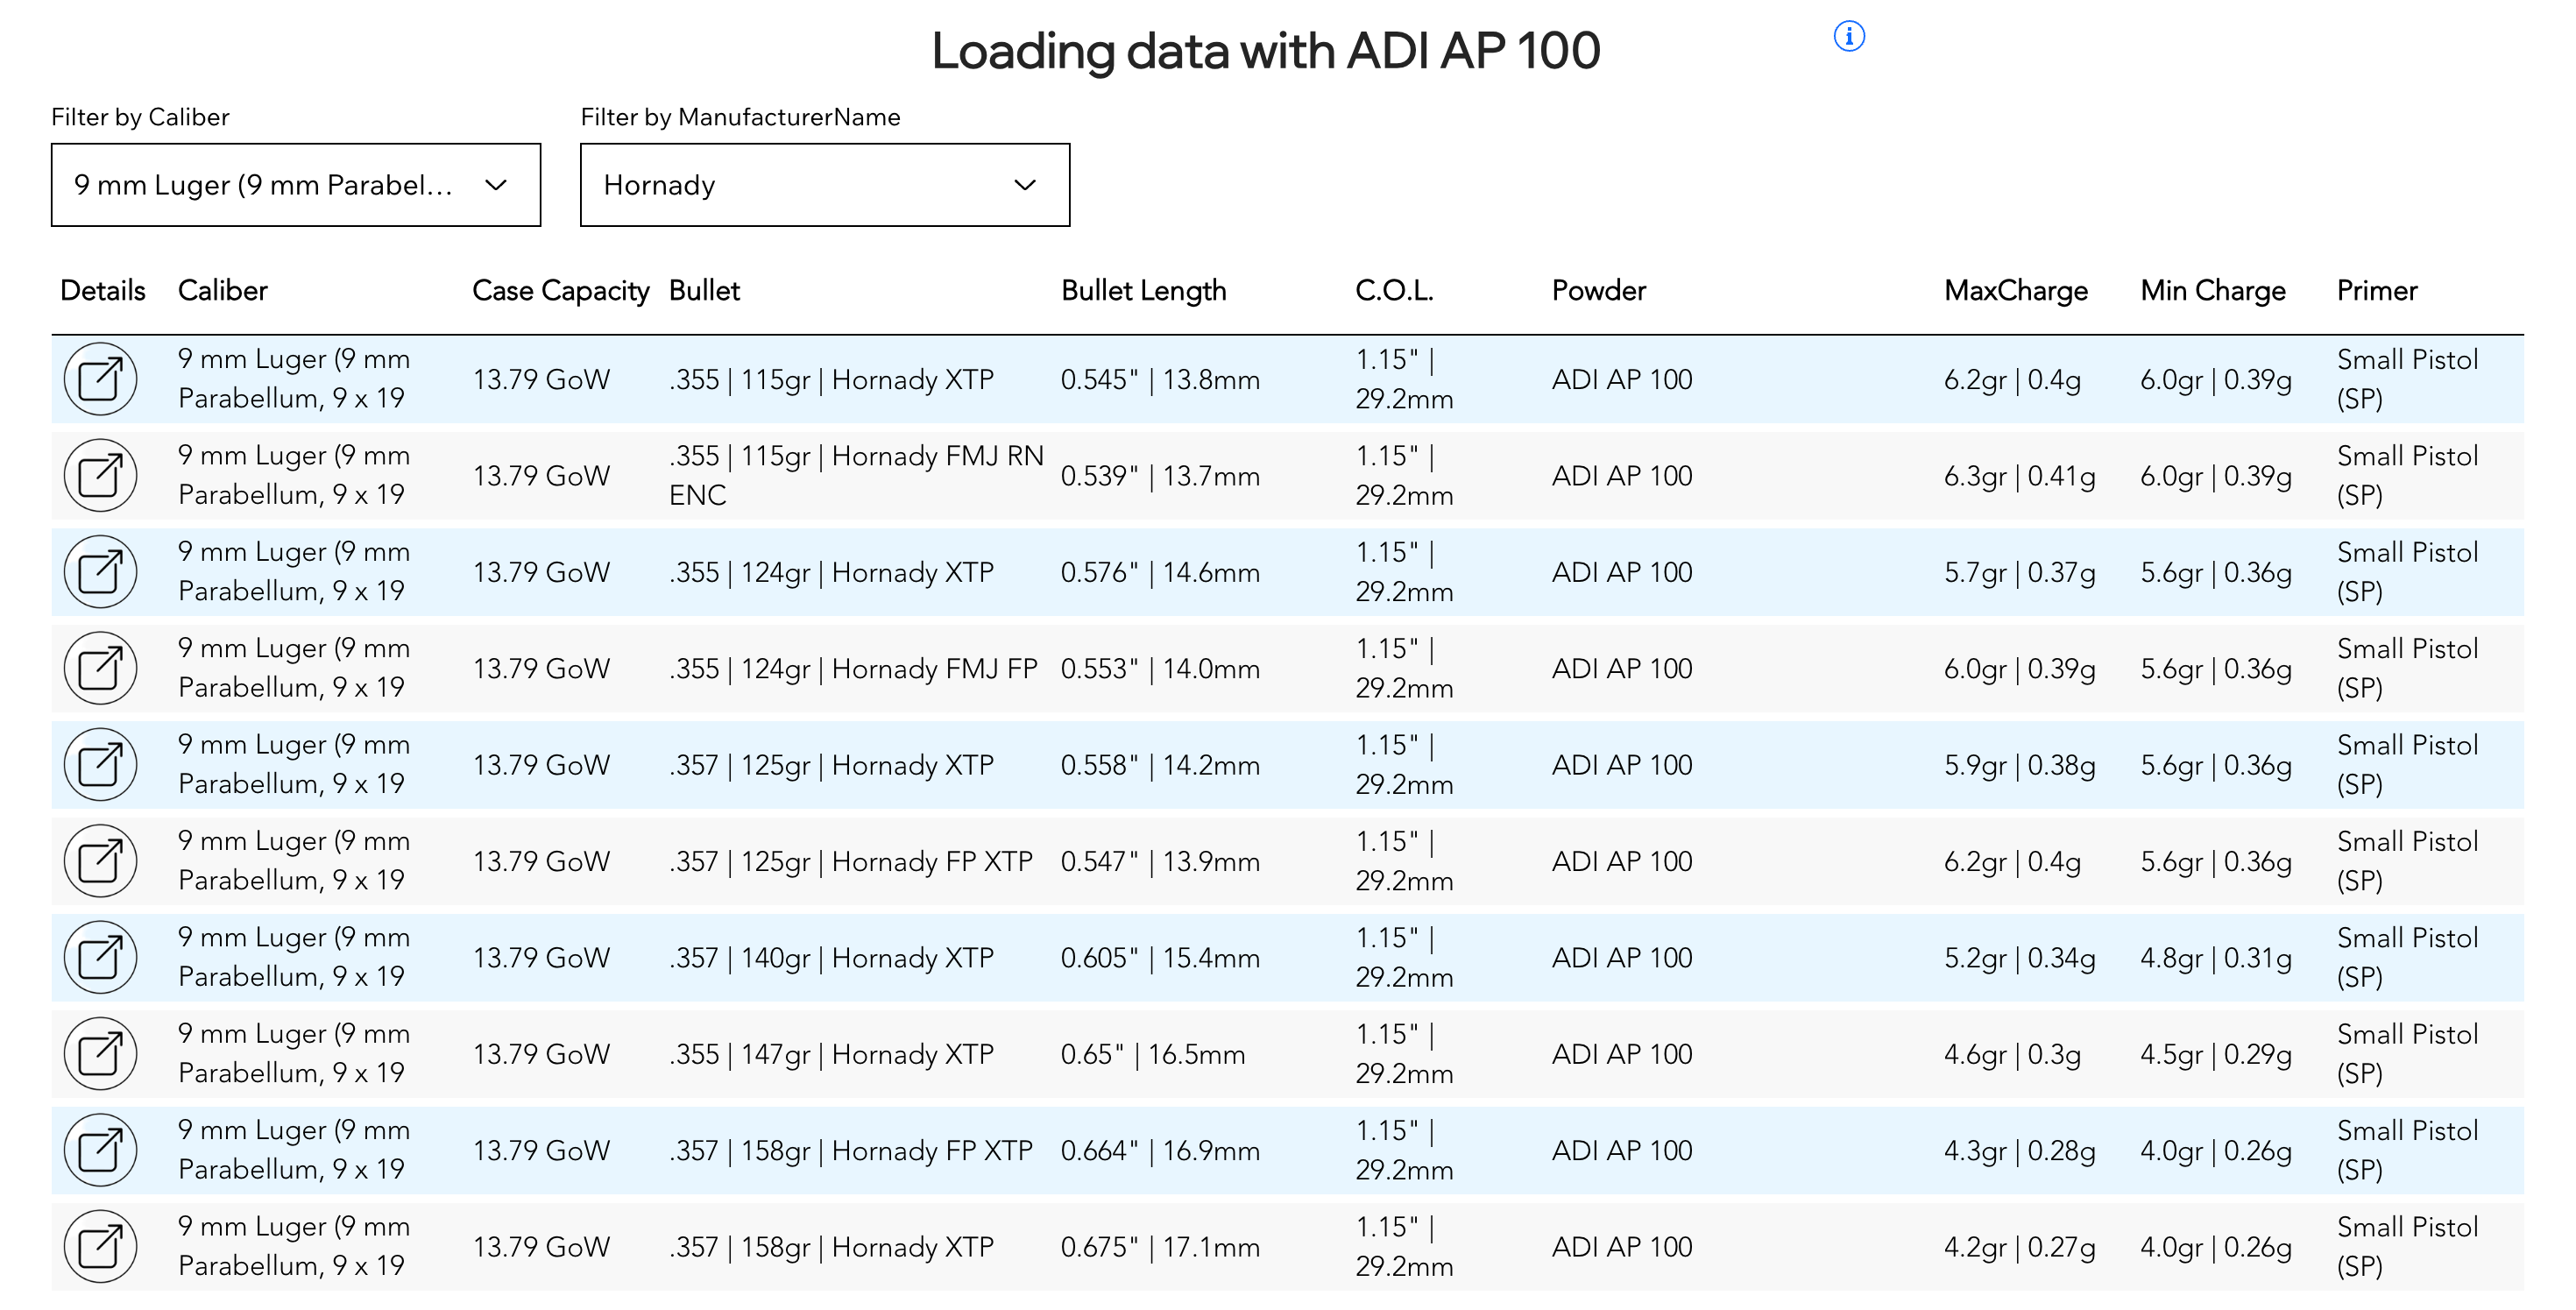Click min charge '4.5gr | 0.29g'

[x=2216, y=1055]
